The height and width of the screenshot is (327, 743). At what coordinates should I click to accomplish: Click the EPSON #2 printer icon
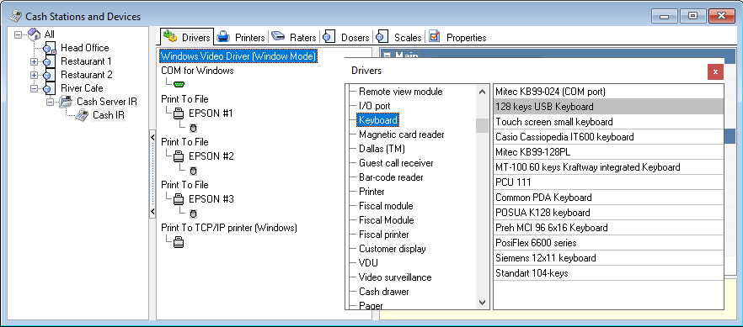[179, 156]
